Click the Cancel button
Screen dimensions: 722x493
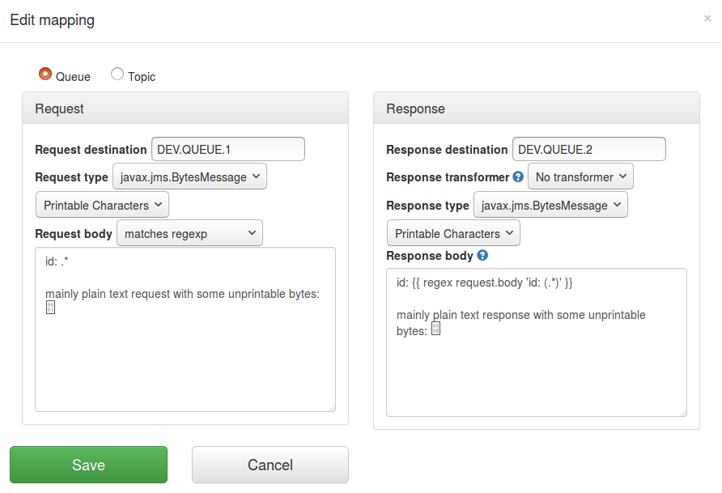point(270,464)
